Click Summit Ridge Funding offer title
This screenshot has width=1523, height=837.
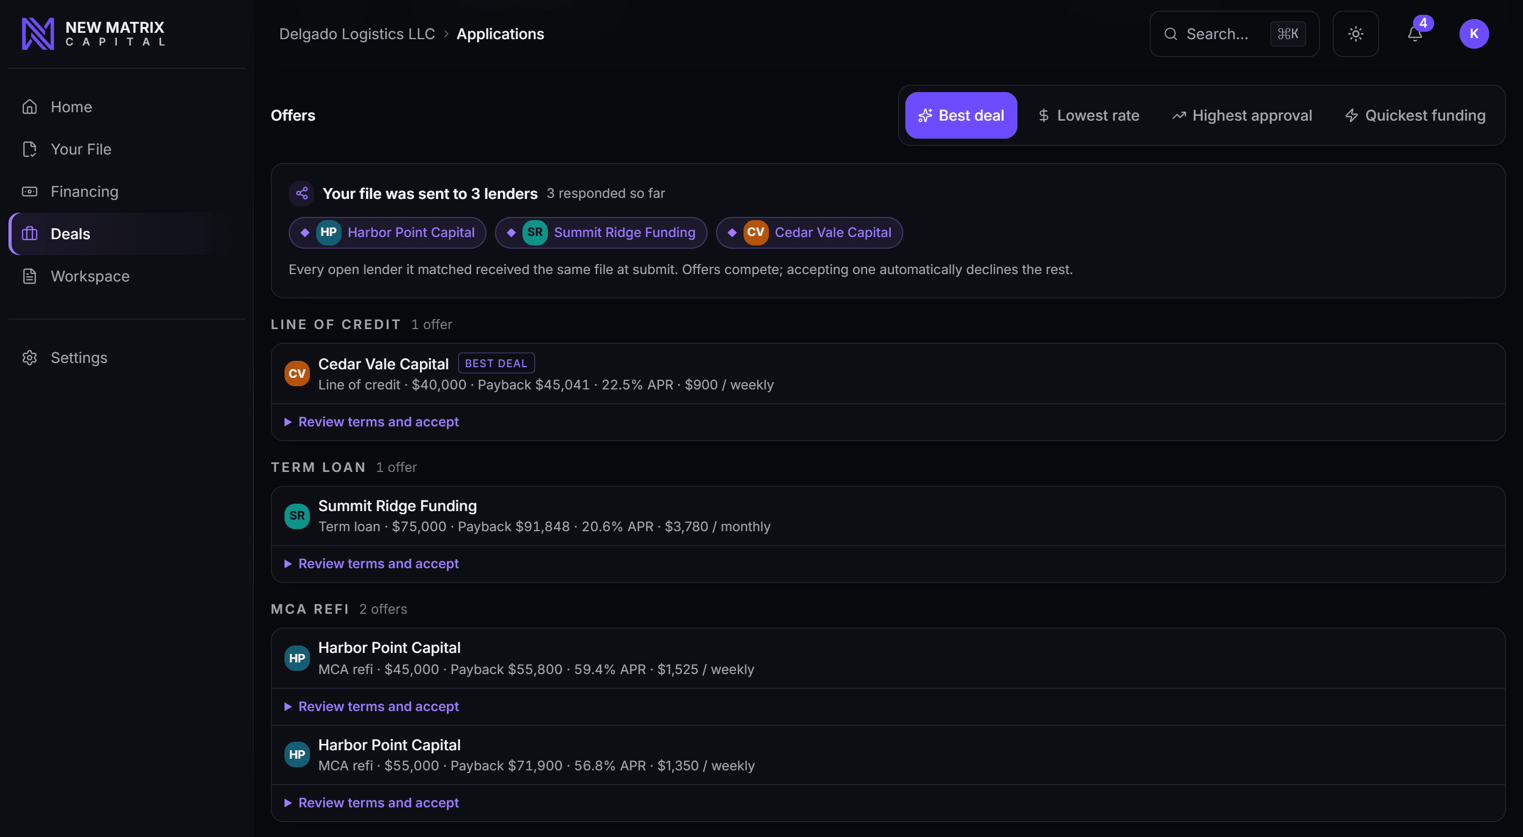(397, 506)
